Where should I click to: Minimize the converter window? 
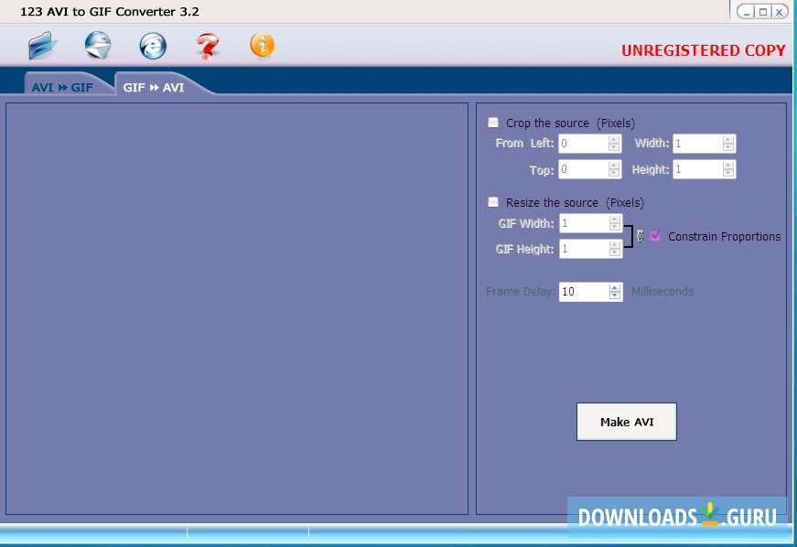(x=746, y=12)
